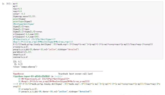
Task: Click "Traceback (most recent call last)" text
Action: click(x=76, y=74)
